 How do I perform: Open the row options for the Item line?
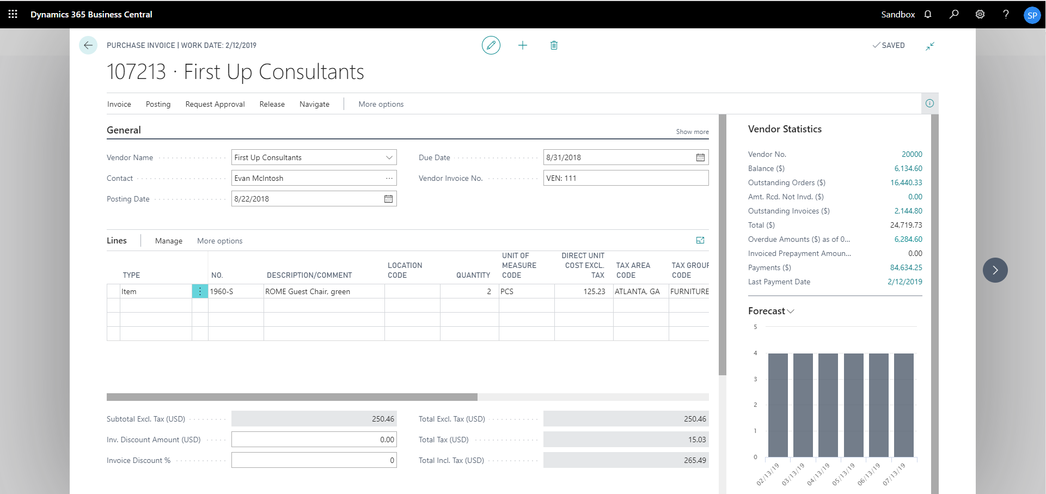[200, 291]
